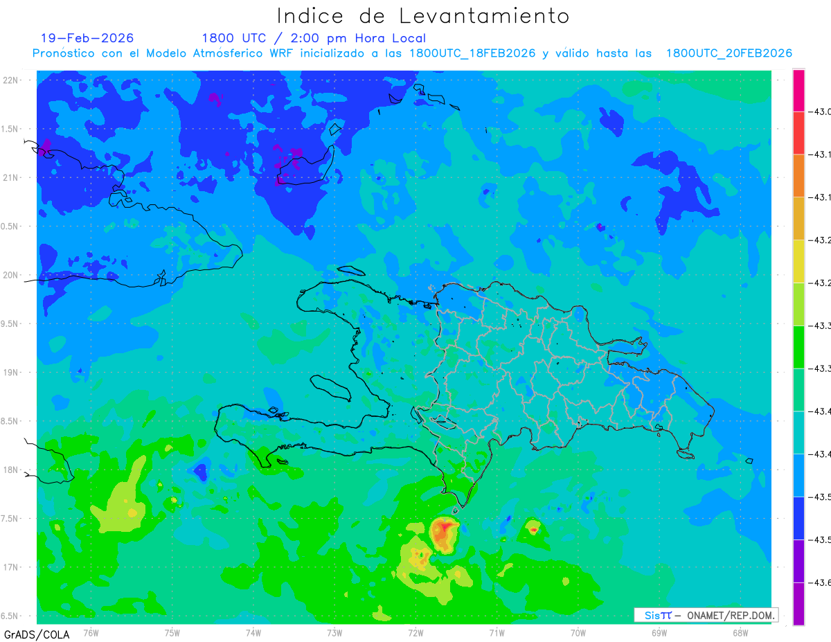Click the '75W' longitude label
This screenshot has height=642, width=831.
[x=172, y=632]
